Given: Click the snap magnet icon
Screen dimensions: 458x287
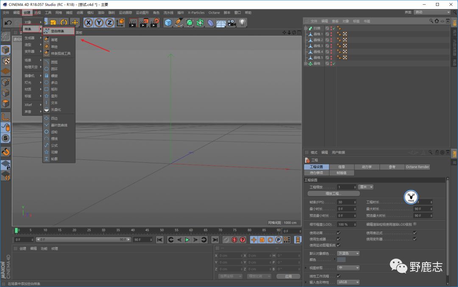Looking at the screenshot, I should click(x=6, y=152).
